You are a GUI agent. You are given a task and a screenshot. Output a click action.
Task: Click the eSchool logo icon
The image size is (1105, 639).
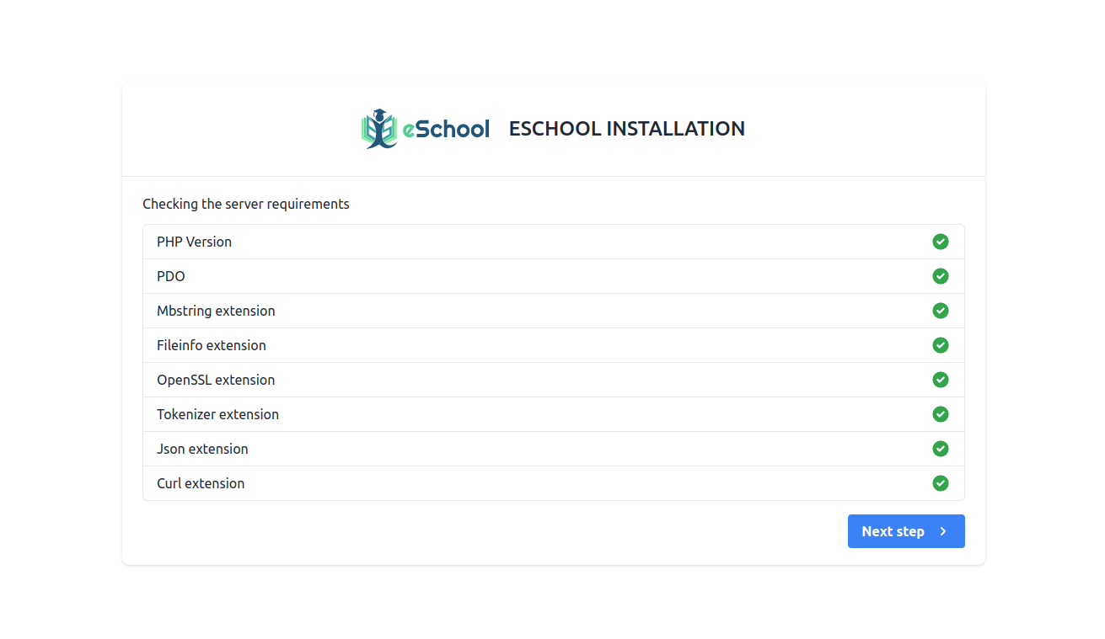point(379,128)
